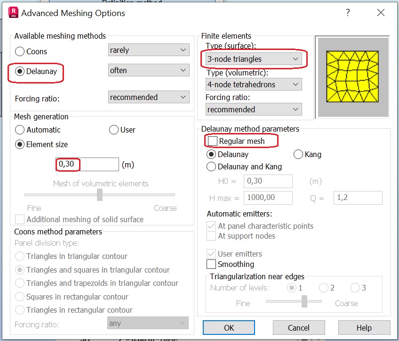Toggle Additional meshing of solid surface
399x341 pixels.
coord(20,219)
